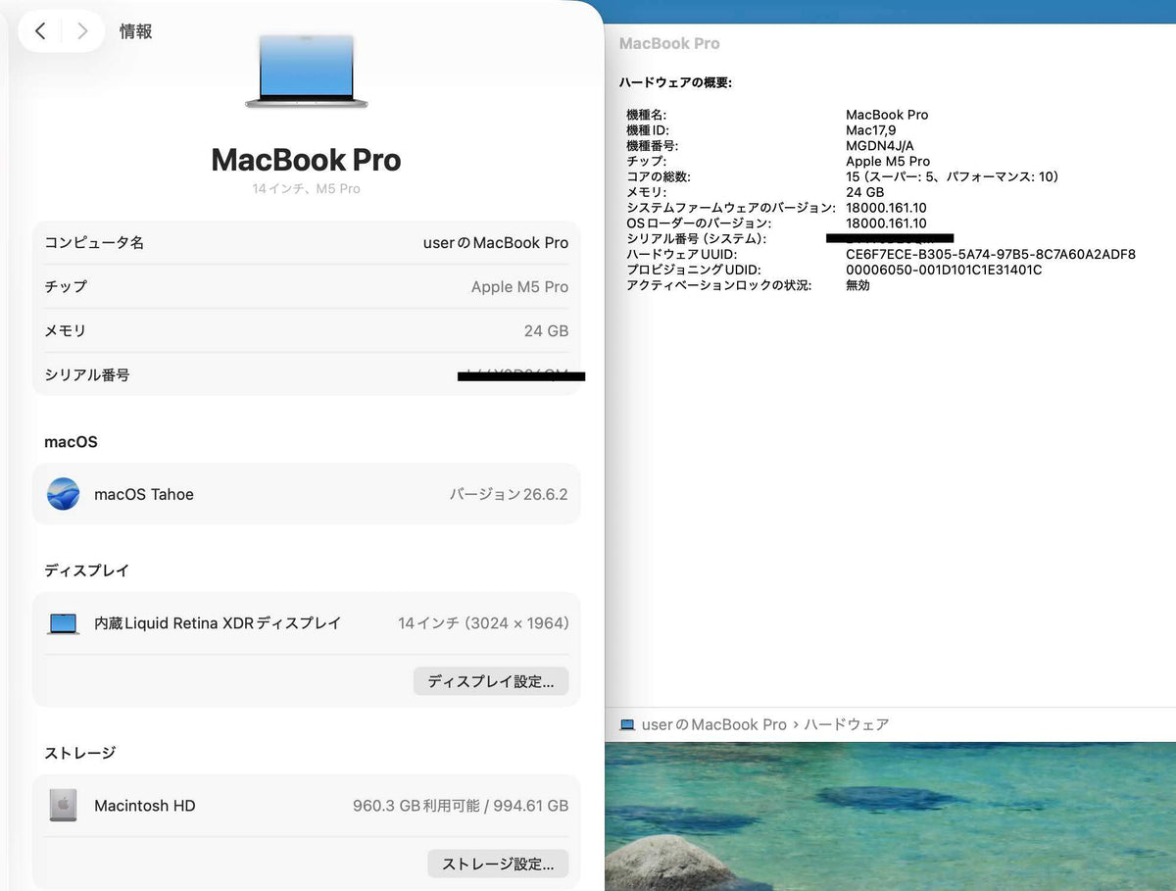Click 機種名 value MacBook Pro in report
The width and height of the screenshot is (1176, 891).
(x=887, y=115)
